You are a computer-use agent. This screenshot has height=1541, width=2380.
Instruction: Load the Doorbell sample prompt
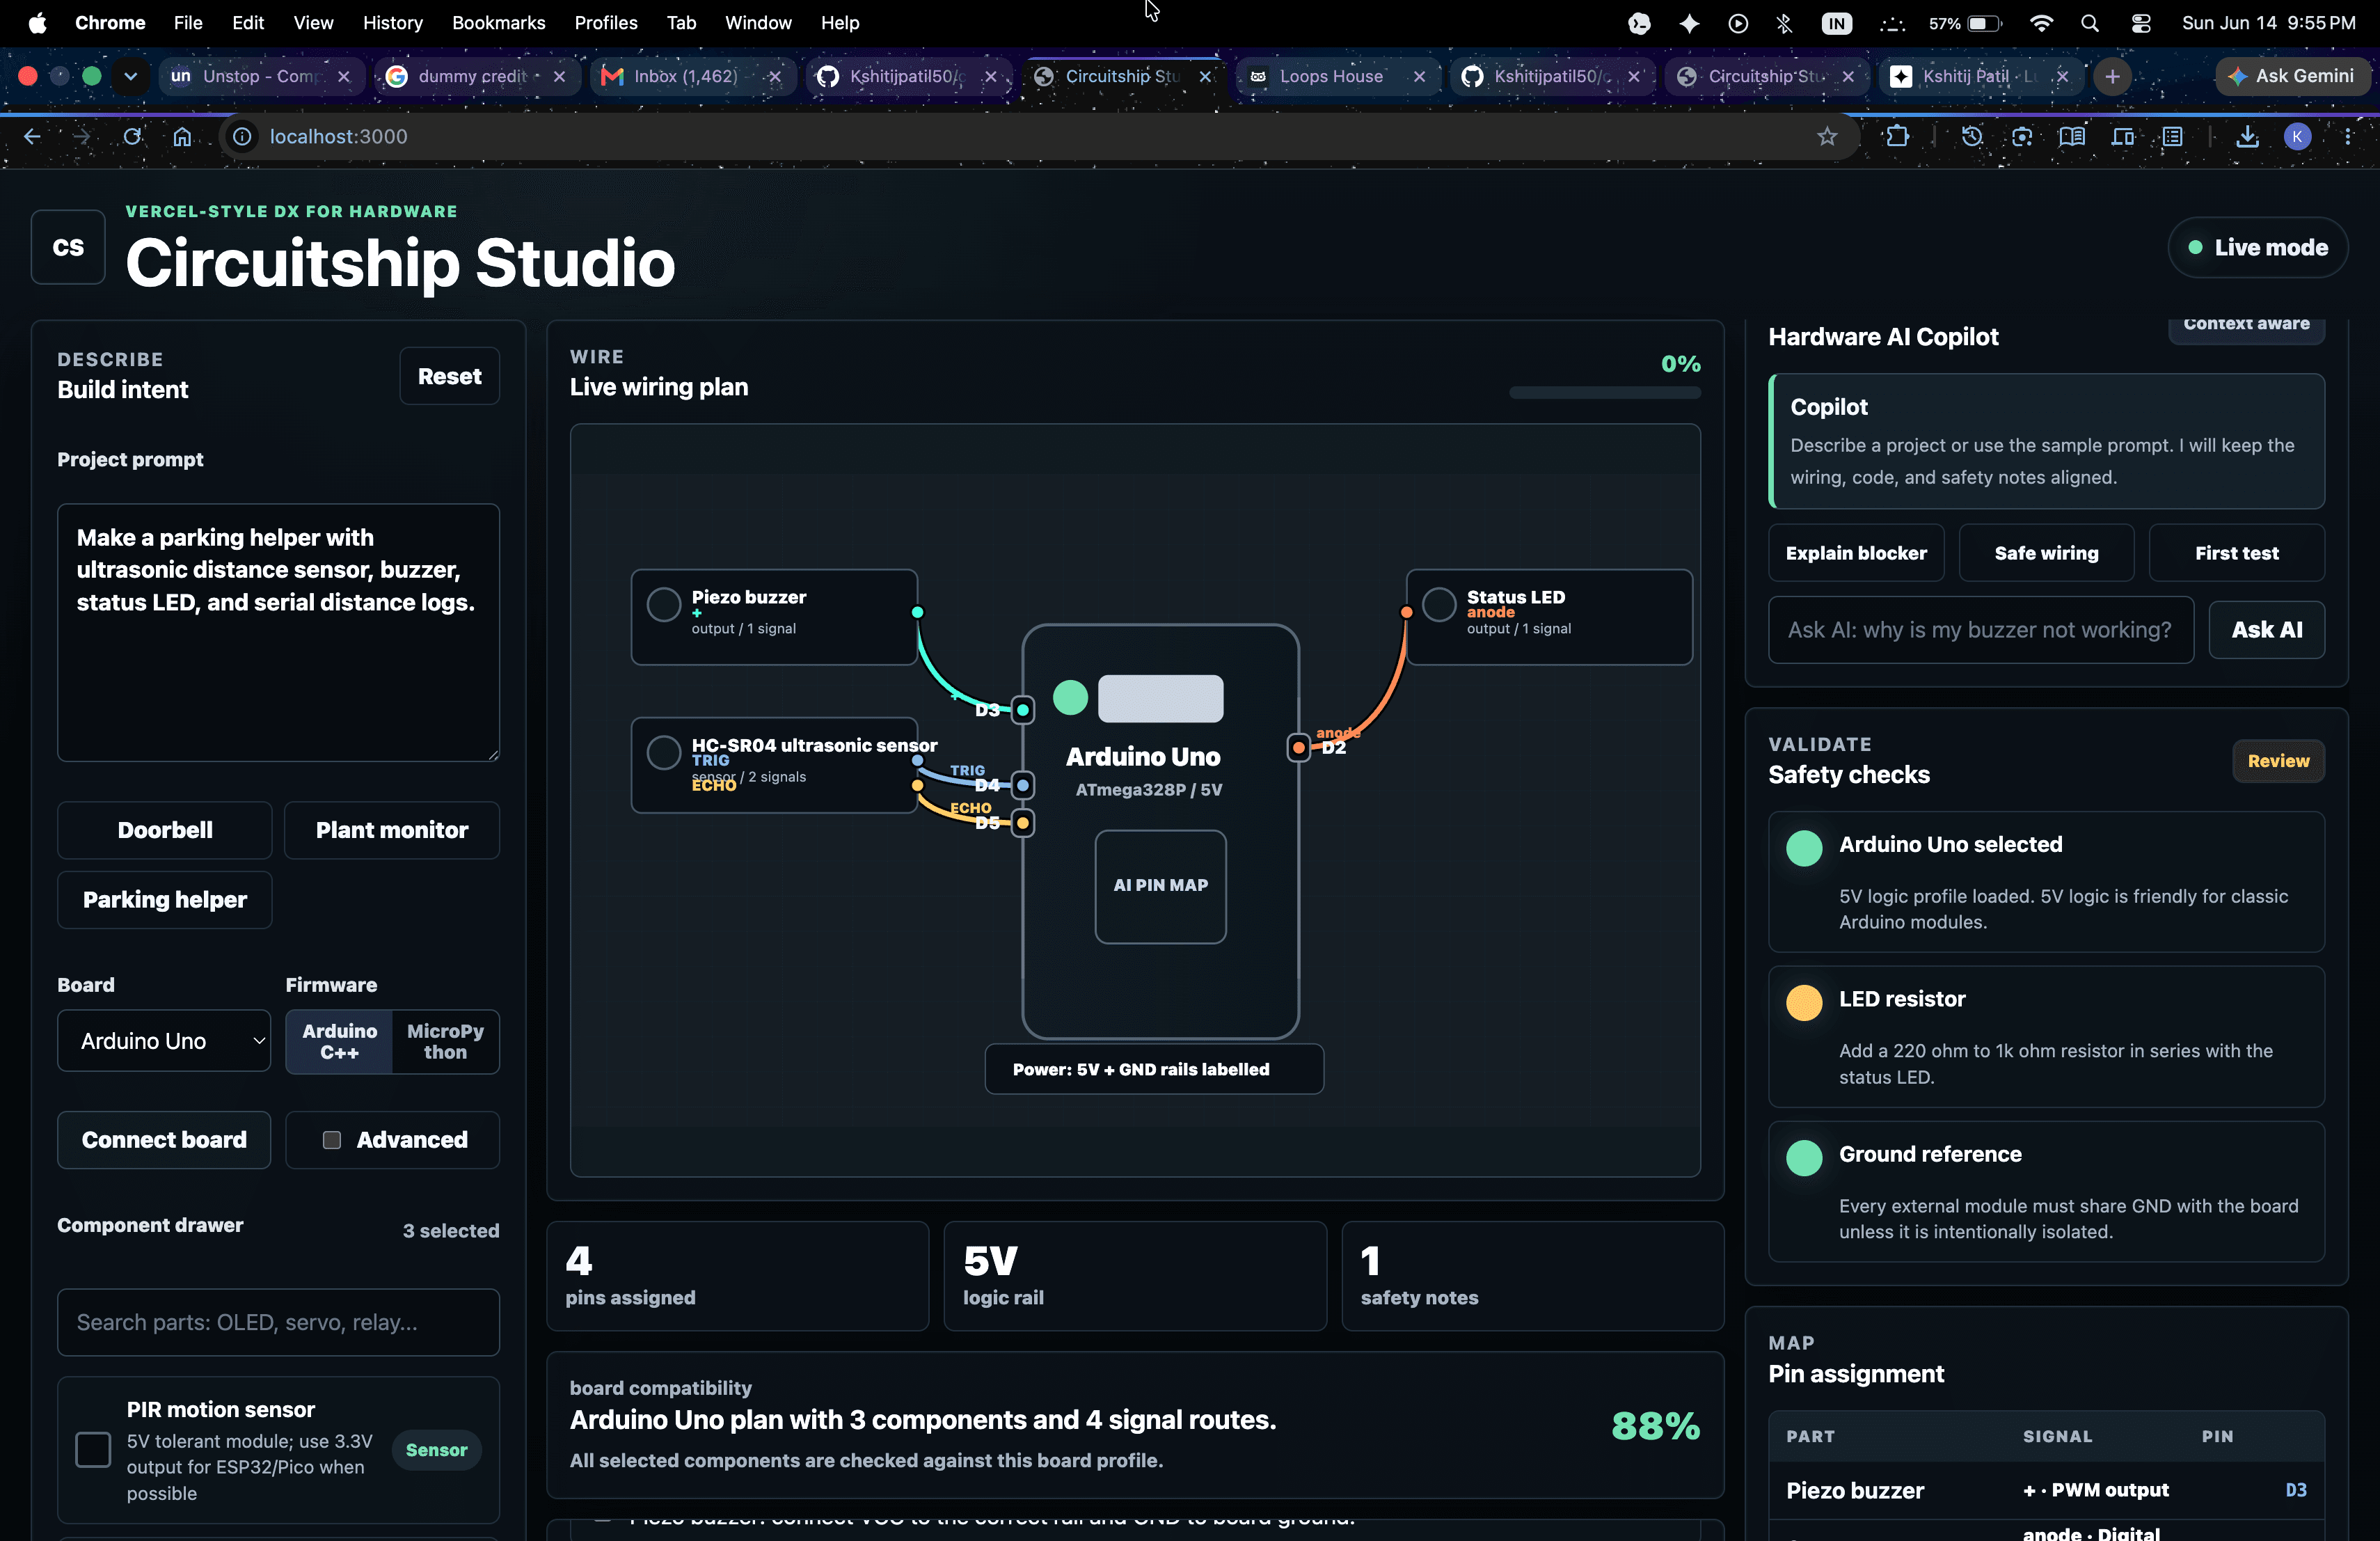point(165,830)
